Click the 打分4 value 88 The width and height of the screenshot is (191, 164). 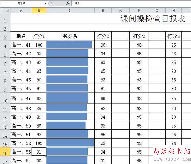tap(173, 79)
